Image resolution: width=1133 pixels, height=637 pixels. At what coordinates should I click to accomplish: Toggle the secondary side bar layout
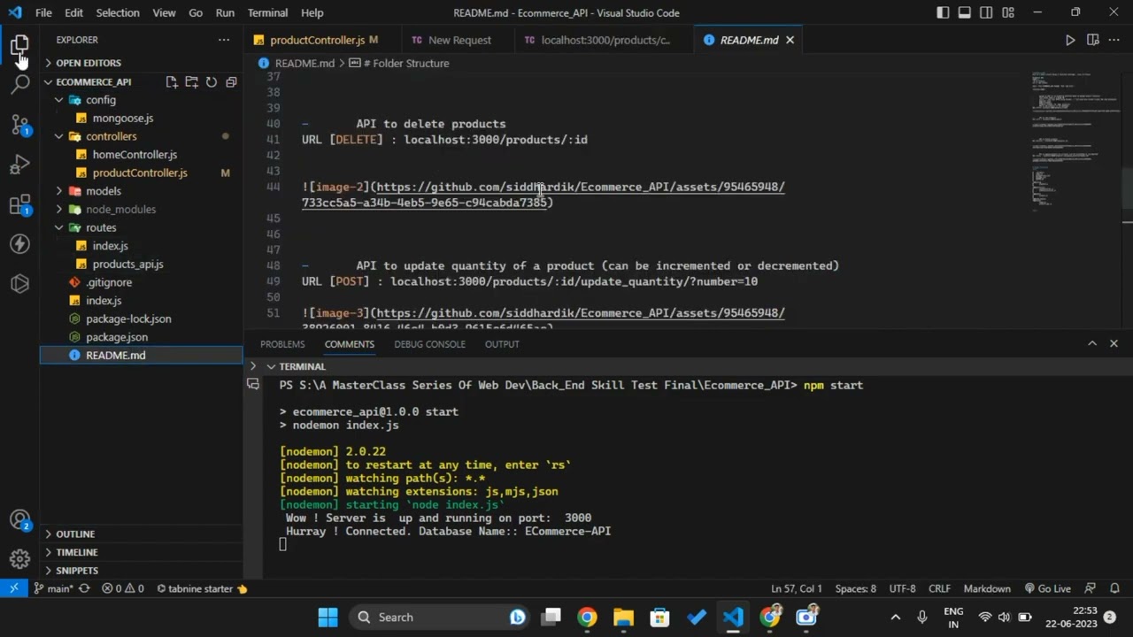986,12
